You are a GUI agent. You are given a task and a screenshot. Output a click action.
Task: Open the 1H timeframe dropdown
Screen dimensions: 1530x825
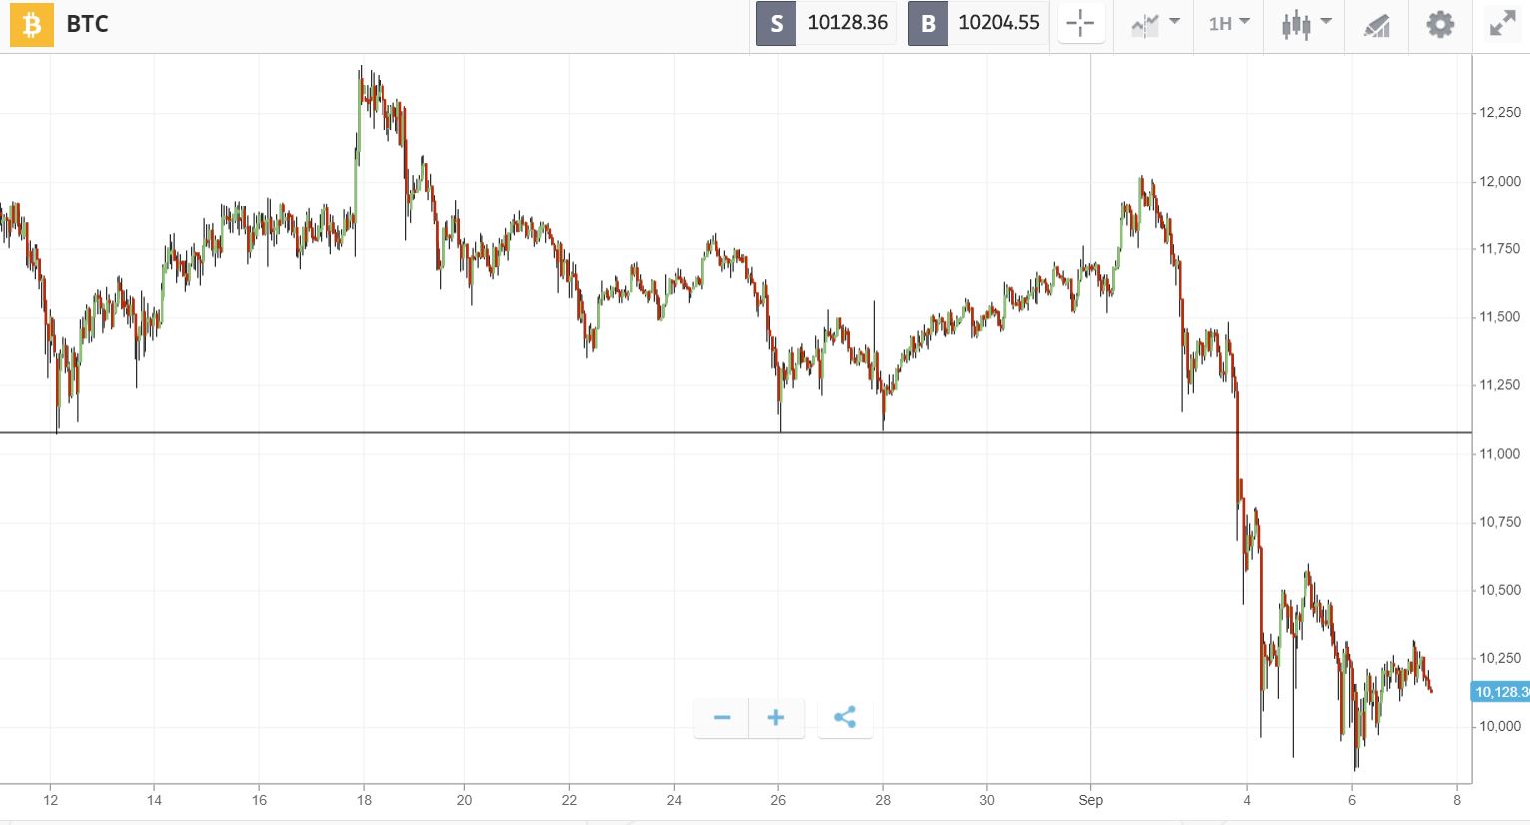click(1227, 24)
